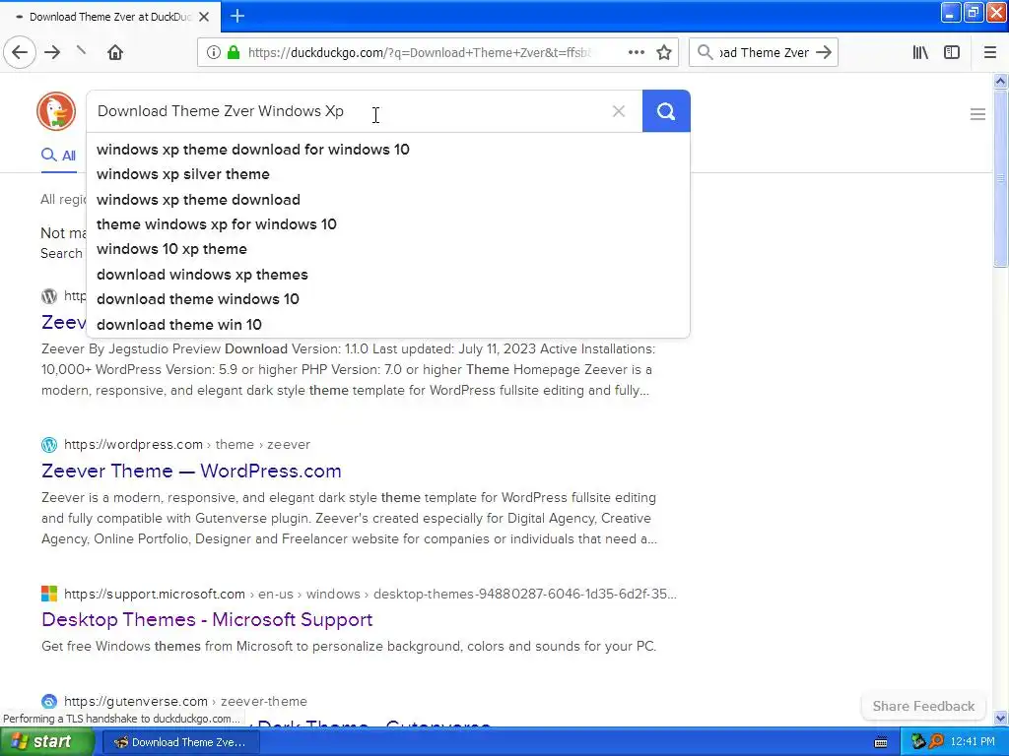
Task: Pick the windows xp theme download suggestion
Action: point(198,199)
